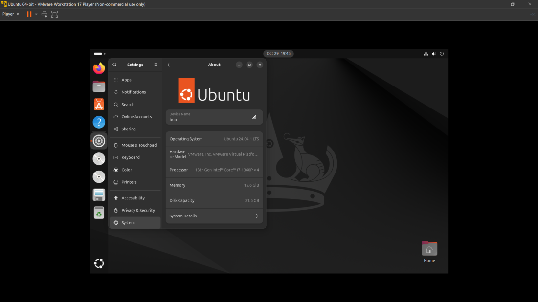Open the Files app in the dock
538x302 pixels.
[x=99, y=86]
